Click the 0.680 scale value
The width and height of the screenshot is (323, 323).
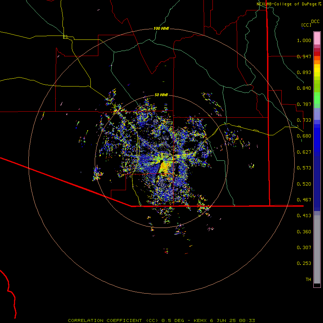coord(304,136)
